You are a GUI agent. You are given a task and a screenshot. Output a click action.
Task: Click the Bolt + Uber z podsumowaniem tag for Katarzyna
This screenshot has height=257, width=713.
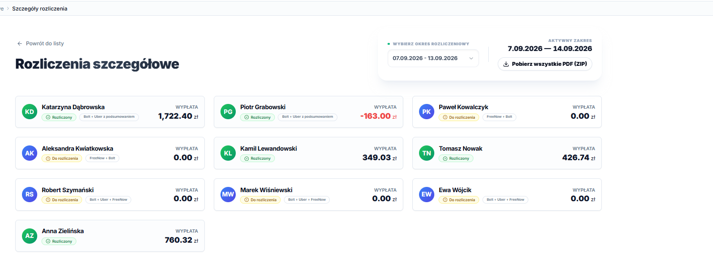coord(109,117)
